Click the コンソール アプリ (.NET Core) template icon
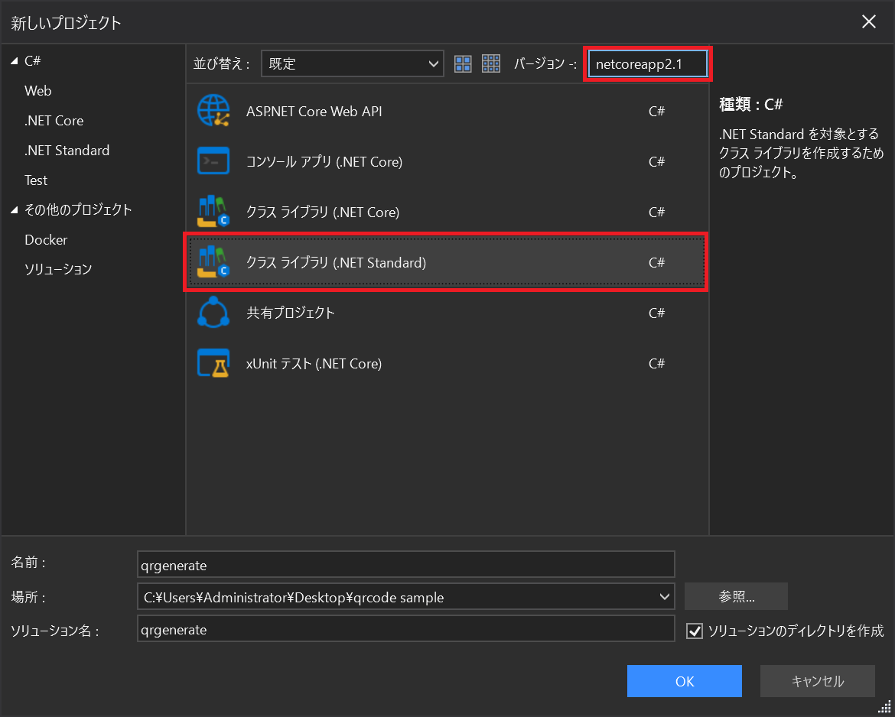 coord(213,161)
